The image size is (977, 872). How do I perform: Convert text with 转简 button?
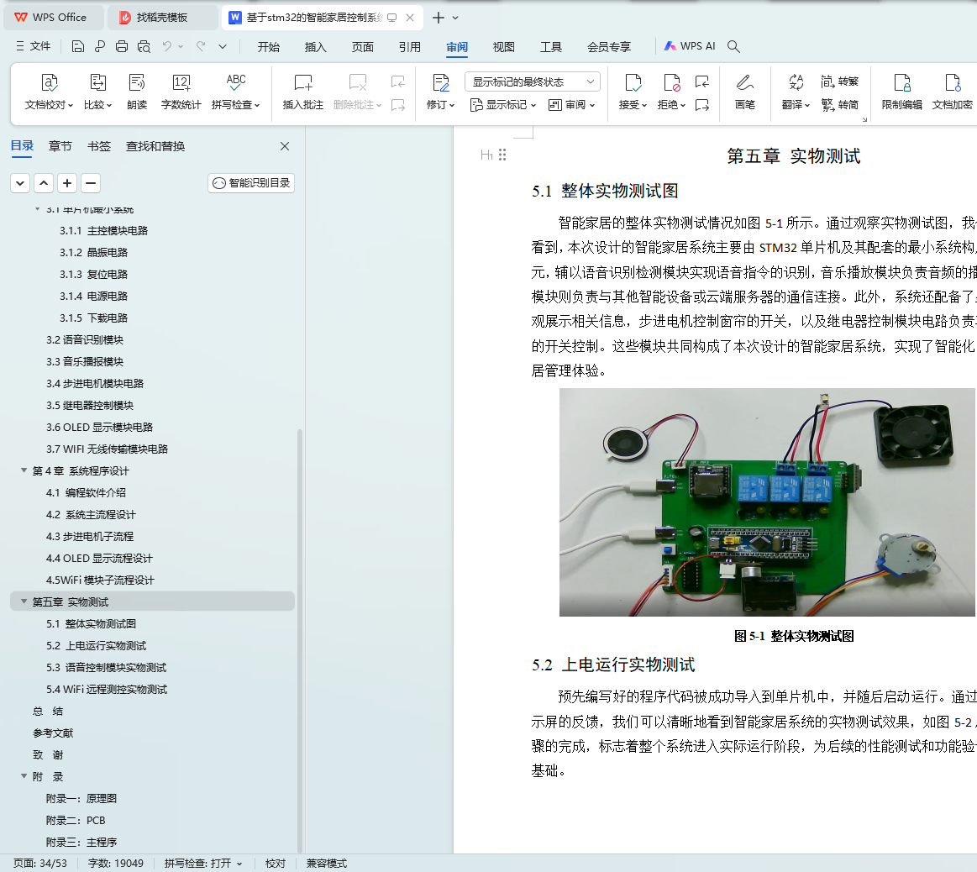[839, 105]
